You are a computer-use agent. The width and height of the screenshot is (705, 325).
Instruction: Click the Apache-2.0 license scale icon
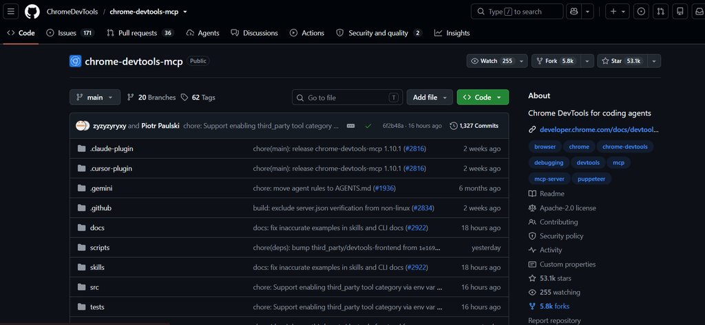click(x=532, y=208)
